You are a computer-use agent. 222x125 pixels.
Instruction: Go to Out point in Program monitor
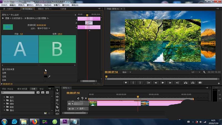click(177, 83)
